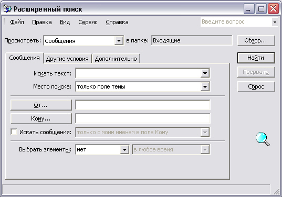This screenshot has height=197, width=282.
Task: Open the Просмотреть 'Сообщения' combo box
Action: 83,41
